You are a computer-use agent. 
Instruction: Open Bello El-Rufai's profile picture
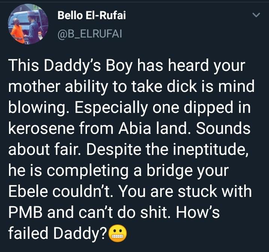(28, 24)
